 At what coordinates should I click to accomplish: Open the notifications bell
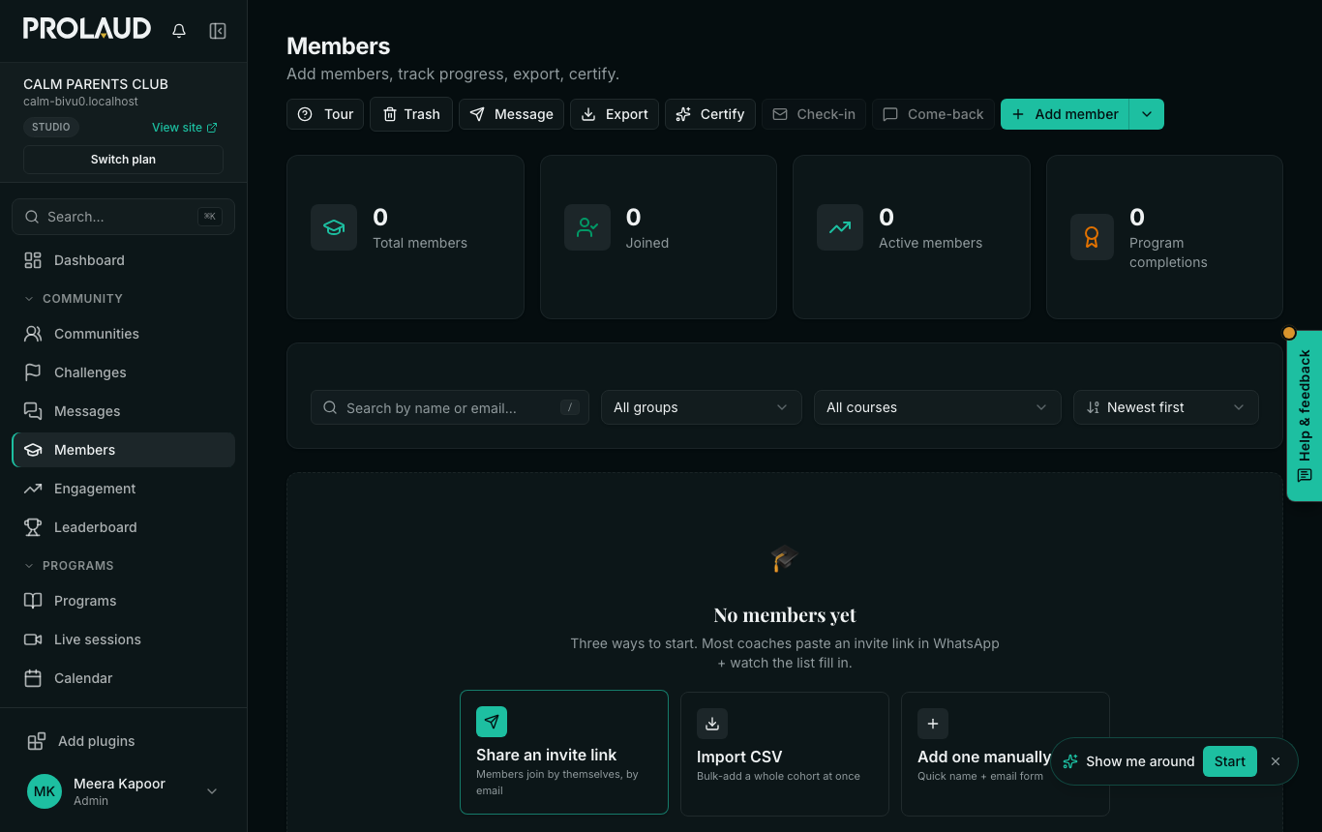179,31
